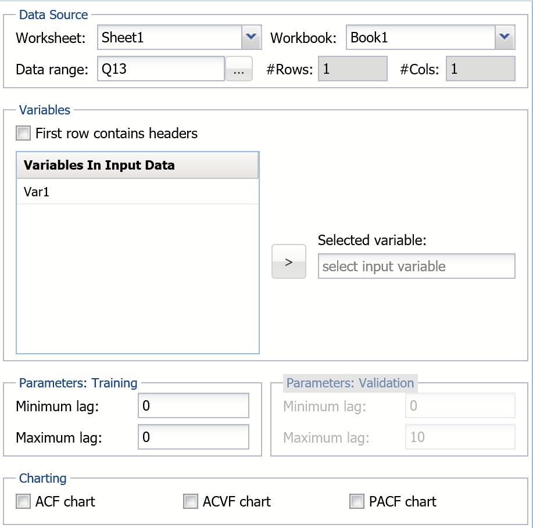Check the PACF chart option
Image resolution: width=533 pixels, height=528 pixels.
tap(357, 502)
